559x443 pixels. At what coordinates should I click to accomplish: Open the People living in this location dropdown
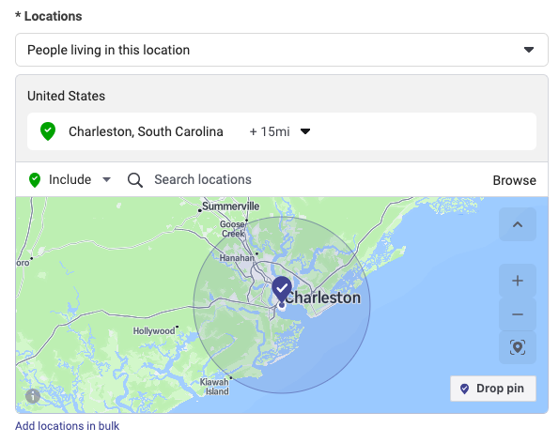(x=282, y=50)
